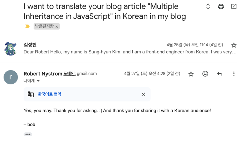The width and height of the screenshot is (245, 147).
Task: Star the message from 김성현
Action: pos(234,45)
